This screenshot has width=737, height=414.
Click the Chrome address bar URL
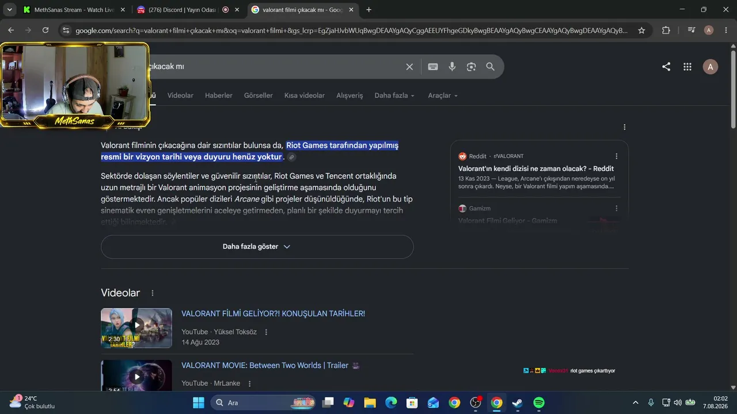pyautogui.click(x=352, y=30)
